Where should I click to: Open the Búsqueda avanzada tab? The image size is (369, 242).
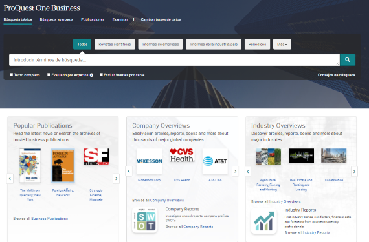point(56,19)
